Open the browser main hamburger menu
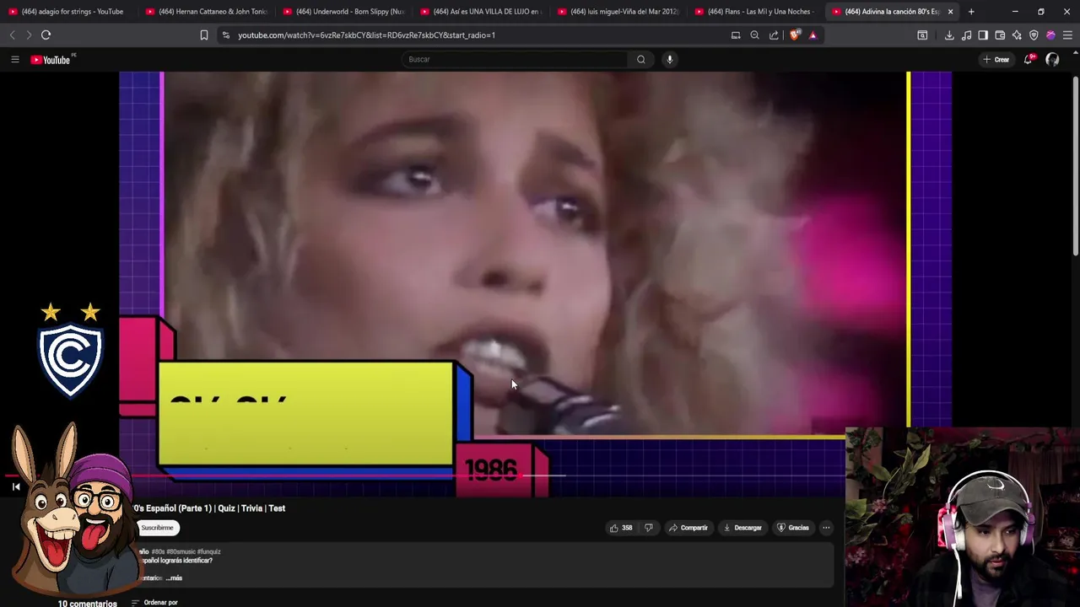 click(x=1067, y=35)
